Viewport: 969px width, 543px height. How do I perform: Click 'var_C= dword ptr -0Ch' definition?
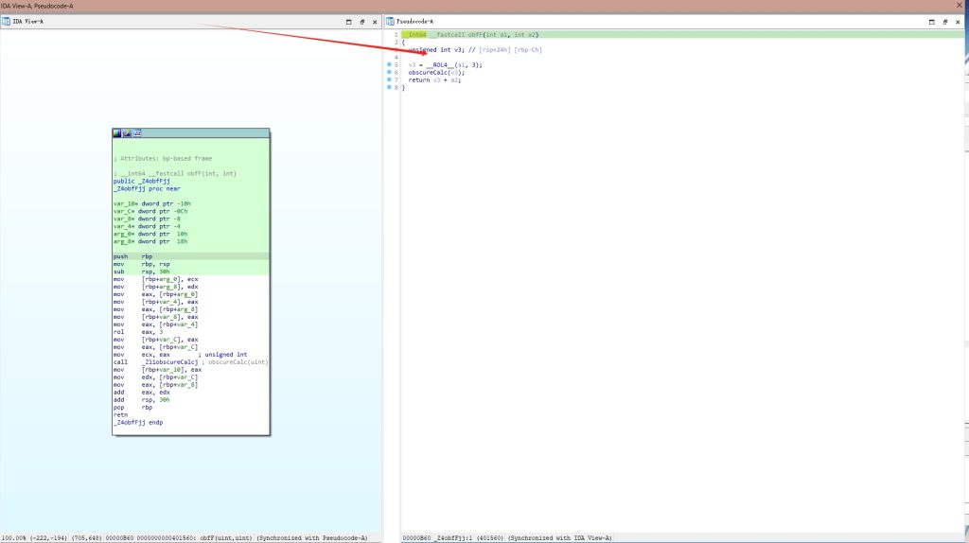point(150,211)
